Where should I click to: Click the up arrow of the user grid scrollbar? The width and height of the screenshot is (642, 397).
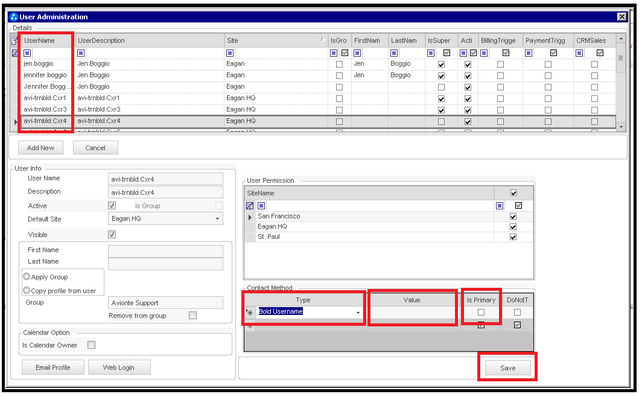pos(621,39)
